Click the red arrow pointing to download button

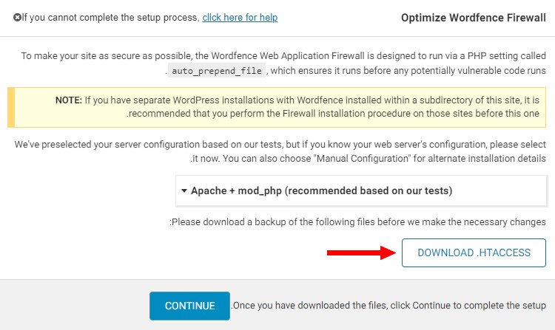[x=361, y=252]
